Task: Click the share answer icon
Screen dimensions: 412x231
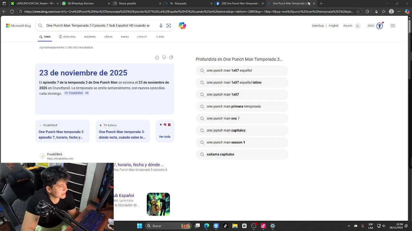Action: click(x=171, y=57)
